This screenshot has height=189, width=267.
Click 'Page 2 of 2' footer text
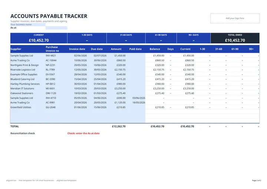click(257, 180)
